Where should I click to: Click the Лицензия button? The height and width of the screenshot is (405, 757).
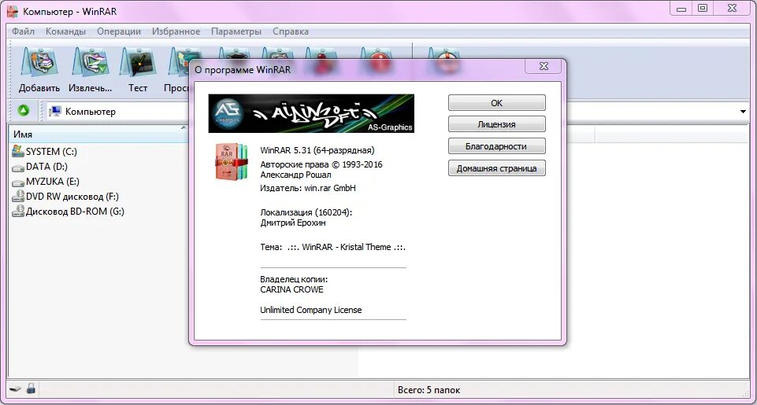pos(497,124)
